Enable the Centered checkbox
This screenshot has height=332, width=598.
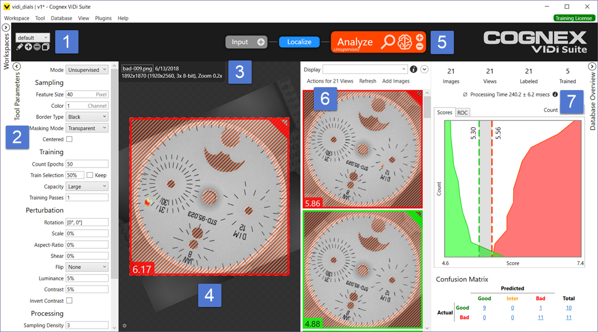pyautogui.click(x=69, y=140)
